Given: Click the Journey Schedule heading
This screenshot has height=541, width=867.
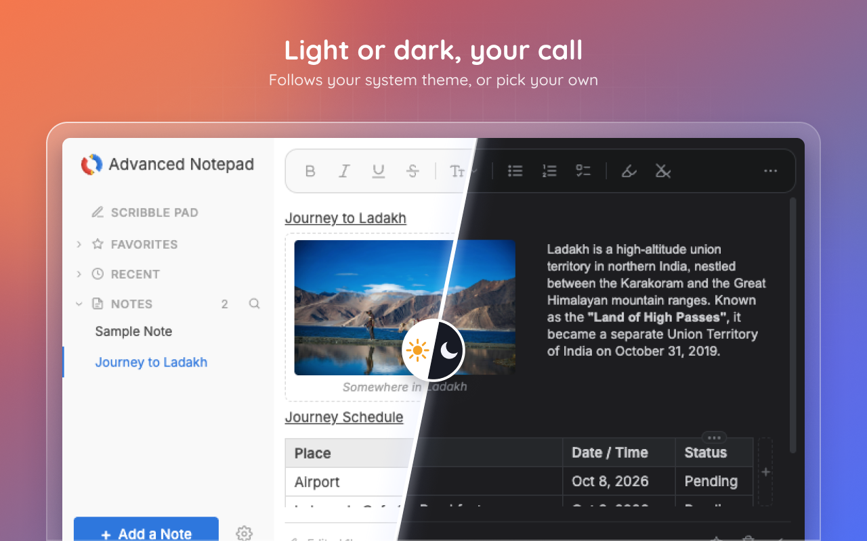Looking at the screenshot, I should (x=344, y=417).
